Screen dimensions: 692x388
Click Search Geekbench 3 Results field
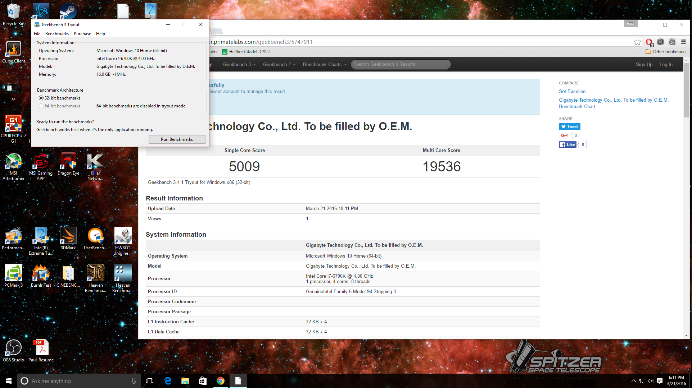click(x=401, y=64)
